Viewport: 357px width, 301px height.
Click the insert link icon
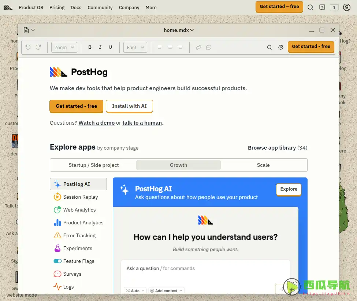tap(198, 47)
